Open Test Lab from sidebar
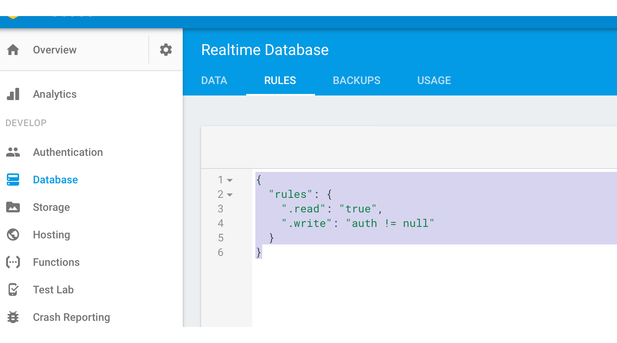This screenshot has width=617, height=343. pos(53,290)
